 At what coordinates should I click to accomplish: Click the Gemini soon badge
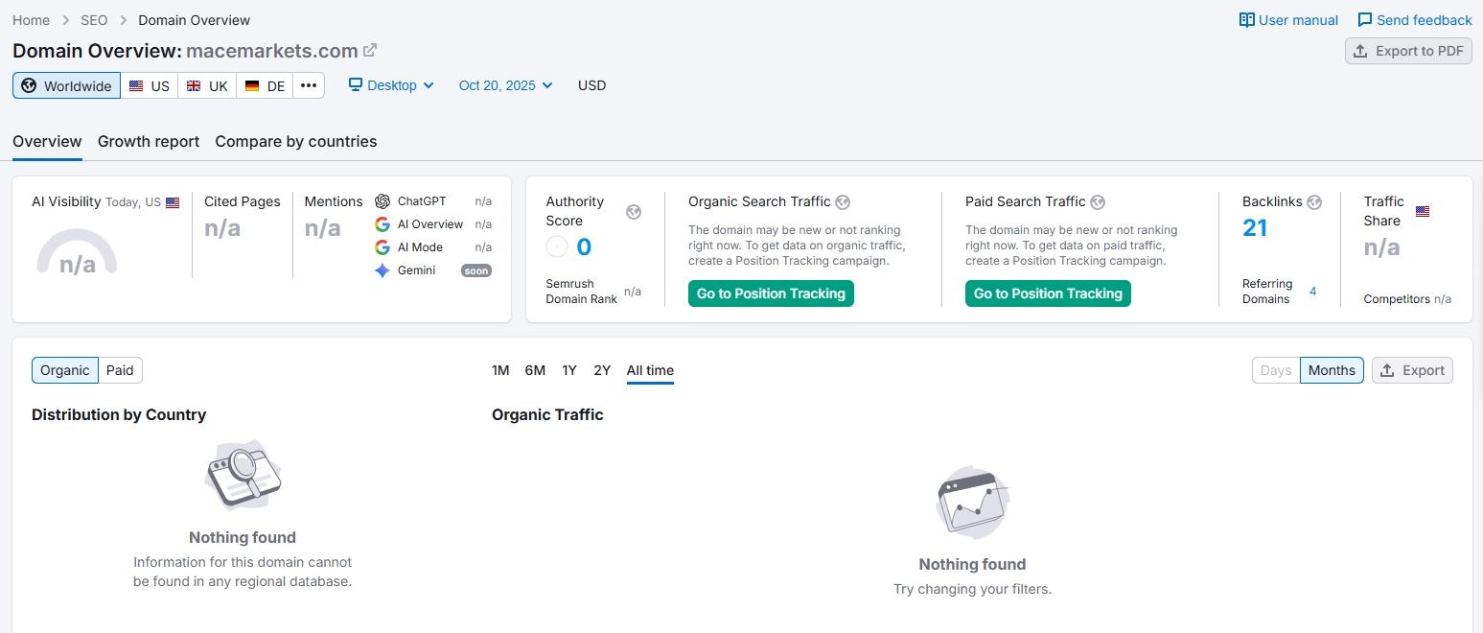(x=476, y=270)
